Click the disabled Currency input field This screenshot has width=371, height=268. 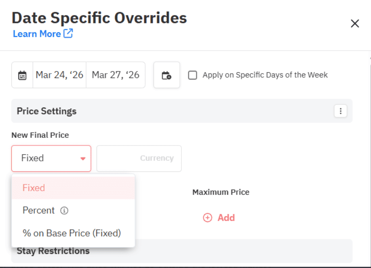139,158
